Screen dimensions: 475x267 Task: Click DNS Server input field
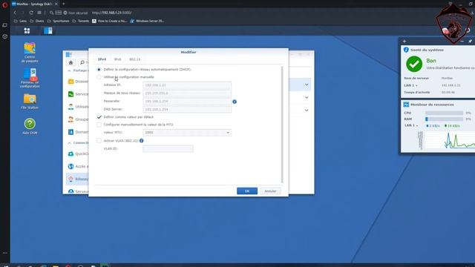click(187, 109)
